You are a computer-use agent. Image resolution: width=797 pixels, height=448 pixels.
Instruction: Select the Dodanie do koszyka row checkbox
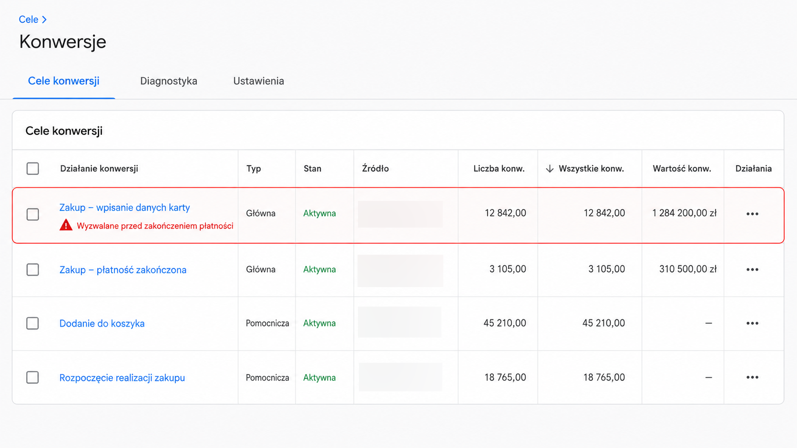click(x=33, y=323)
